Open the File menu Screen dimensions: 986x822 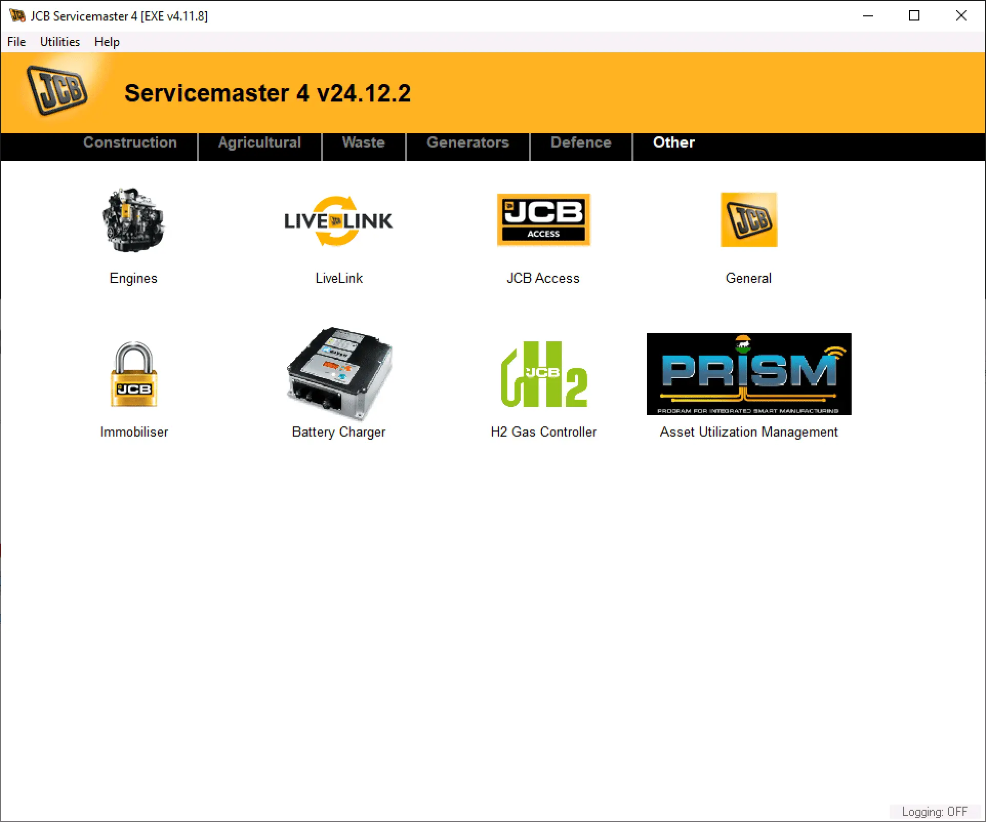(x=16, y=42)
